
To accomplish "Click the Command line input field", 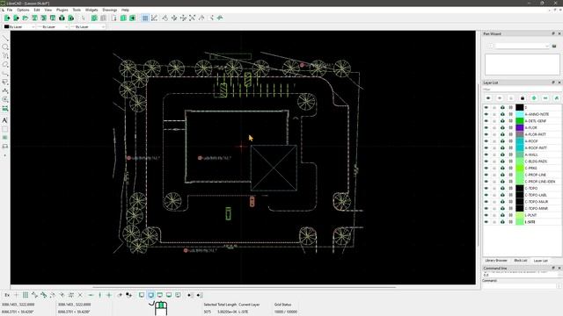I will coord(521,286).
